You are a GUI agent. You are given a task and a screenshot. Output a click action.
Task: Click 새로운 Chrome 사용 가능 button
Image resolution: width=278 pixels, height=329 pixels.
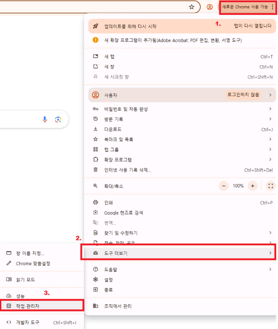(247, 7)
